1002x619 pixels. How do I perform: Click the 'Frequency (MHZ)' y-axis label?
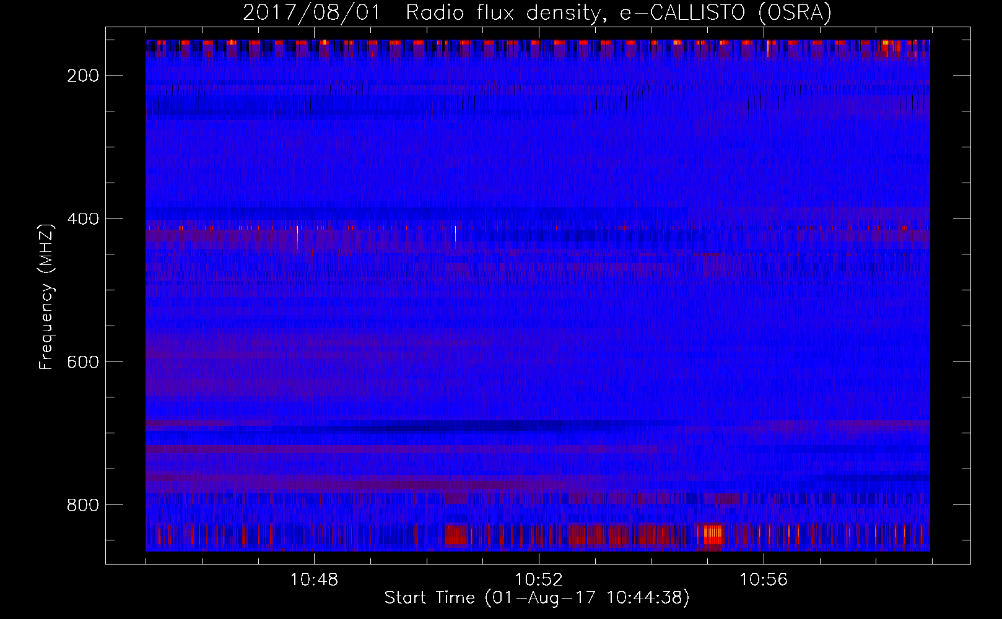pos(47,297)
